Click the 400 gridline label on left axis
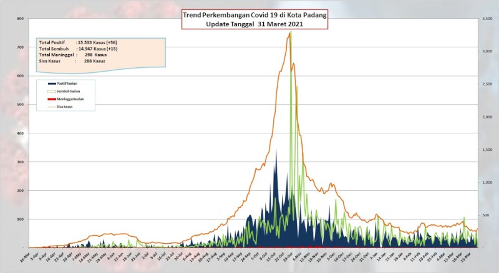 pyautogui.click(x=21, y=133)
